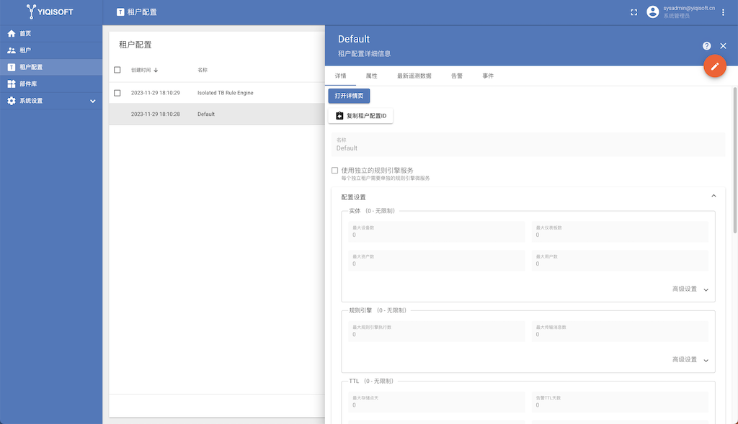The height and width of the screenshot is (424, 738).
Task: Go to 租户 tenants in sidebar
Action: 51,50
